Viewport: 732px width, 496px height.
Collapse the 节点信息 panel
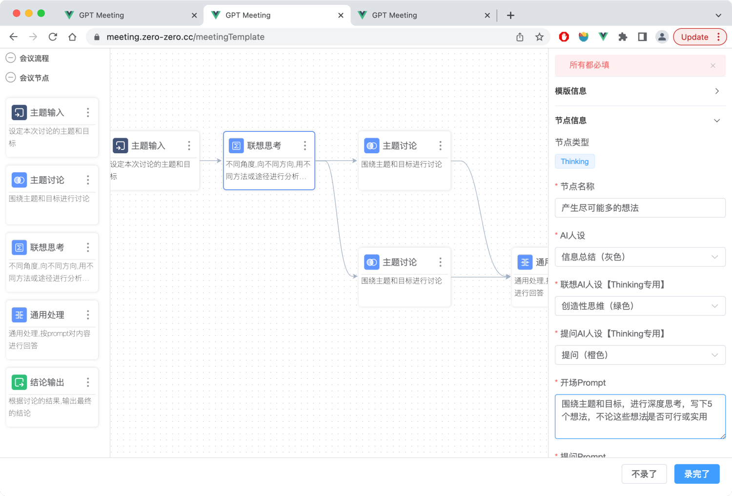coord(640,120)
